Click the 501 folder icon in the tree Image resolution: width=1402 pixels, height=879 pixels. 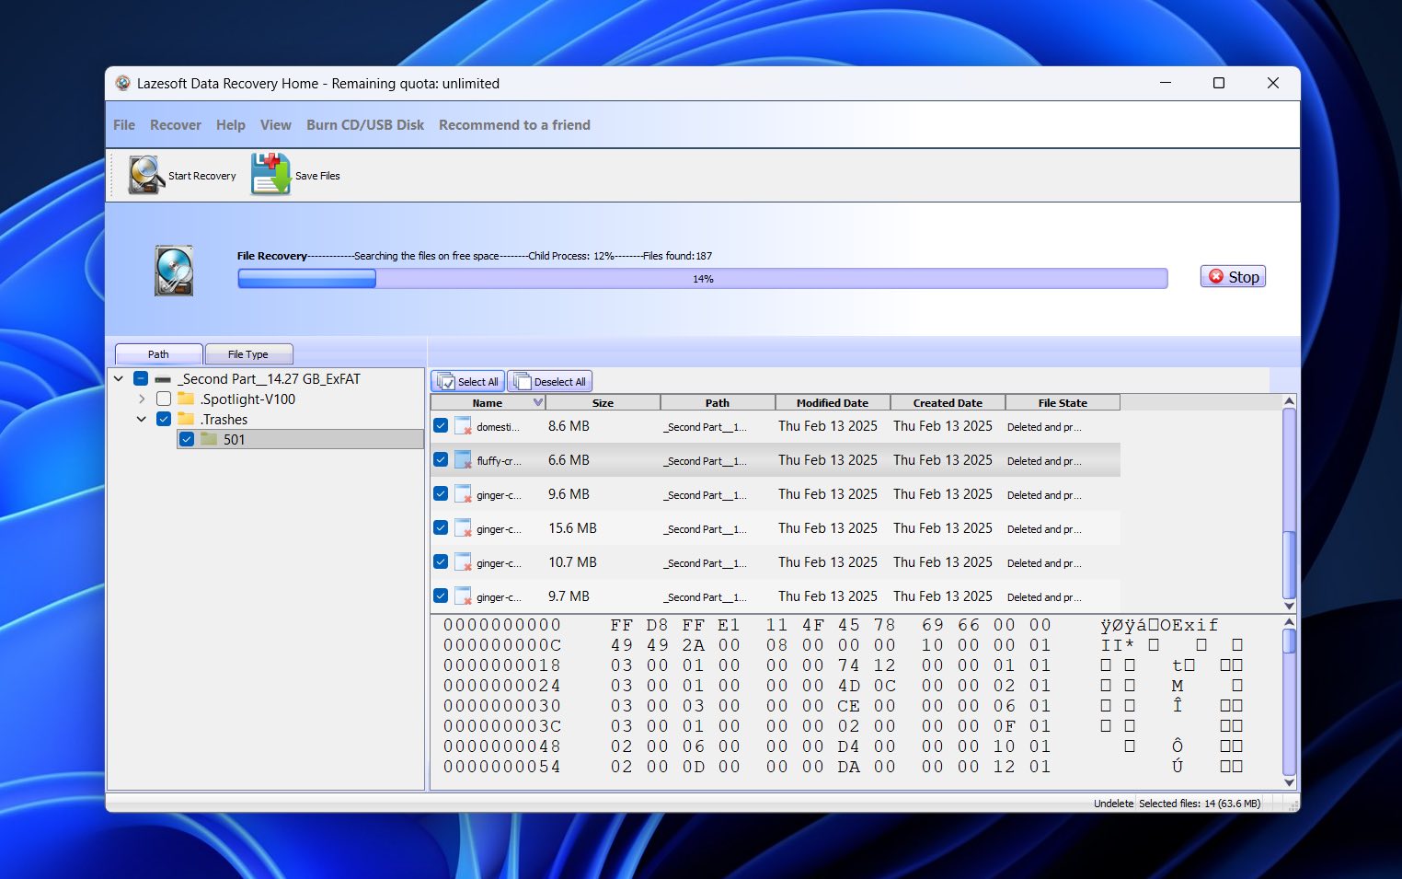point(210,439)
